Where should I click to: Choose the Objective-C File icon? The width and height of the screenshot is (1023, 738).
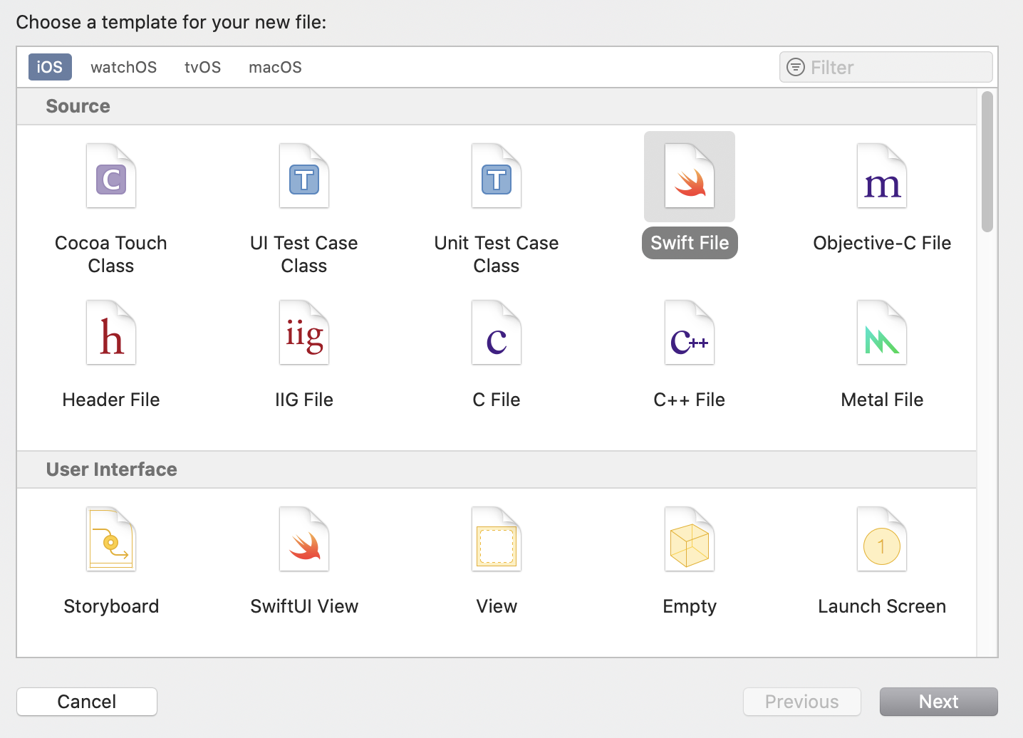(882, 176)
